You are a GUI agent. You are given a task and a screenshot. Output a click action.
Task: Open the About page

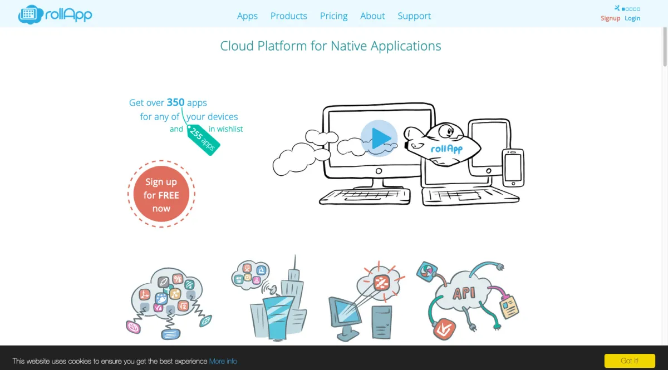click(372, 16)
